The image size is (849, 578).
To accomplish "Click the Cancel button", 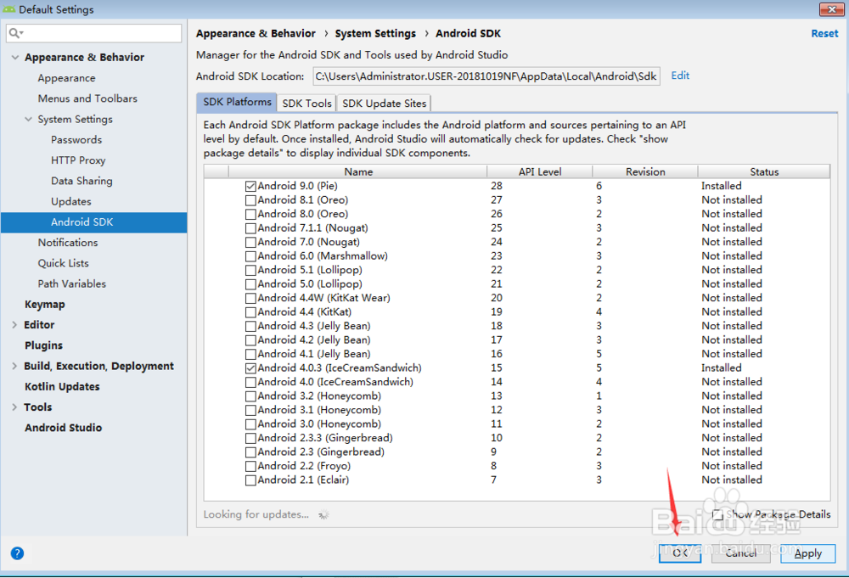I will pyautogui.click(x=740, y=553).
